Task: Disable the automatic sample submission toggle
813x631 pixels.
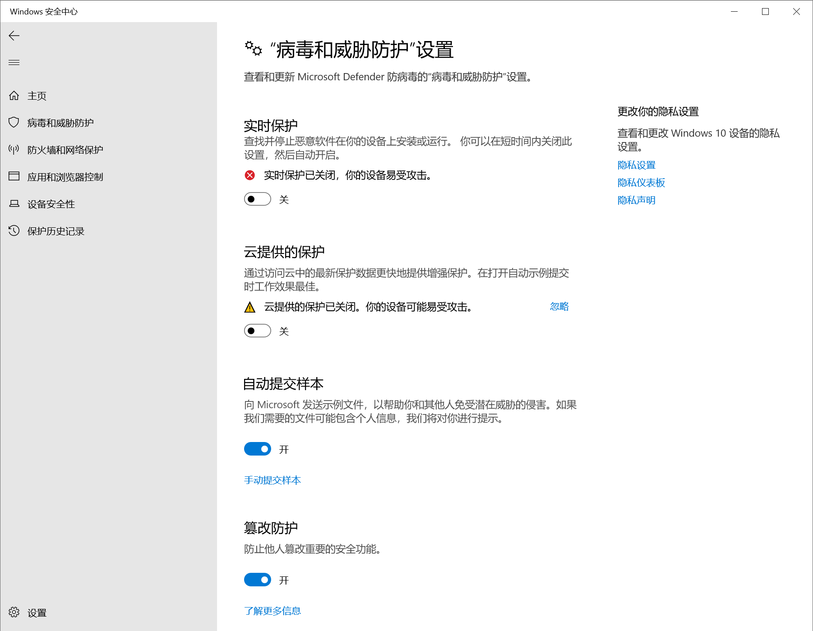Action: pyautogui.click(x=257, y=449)
